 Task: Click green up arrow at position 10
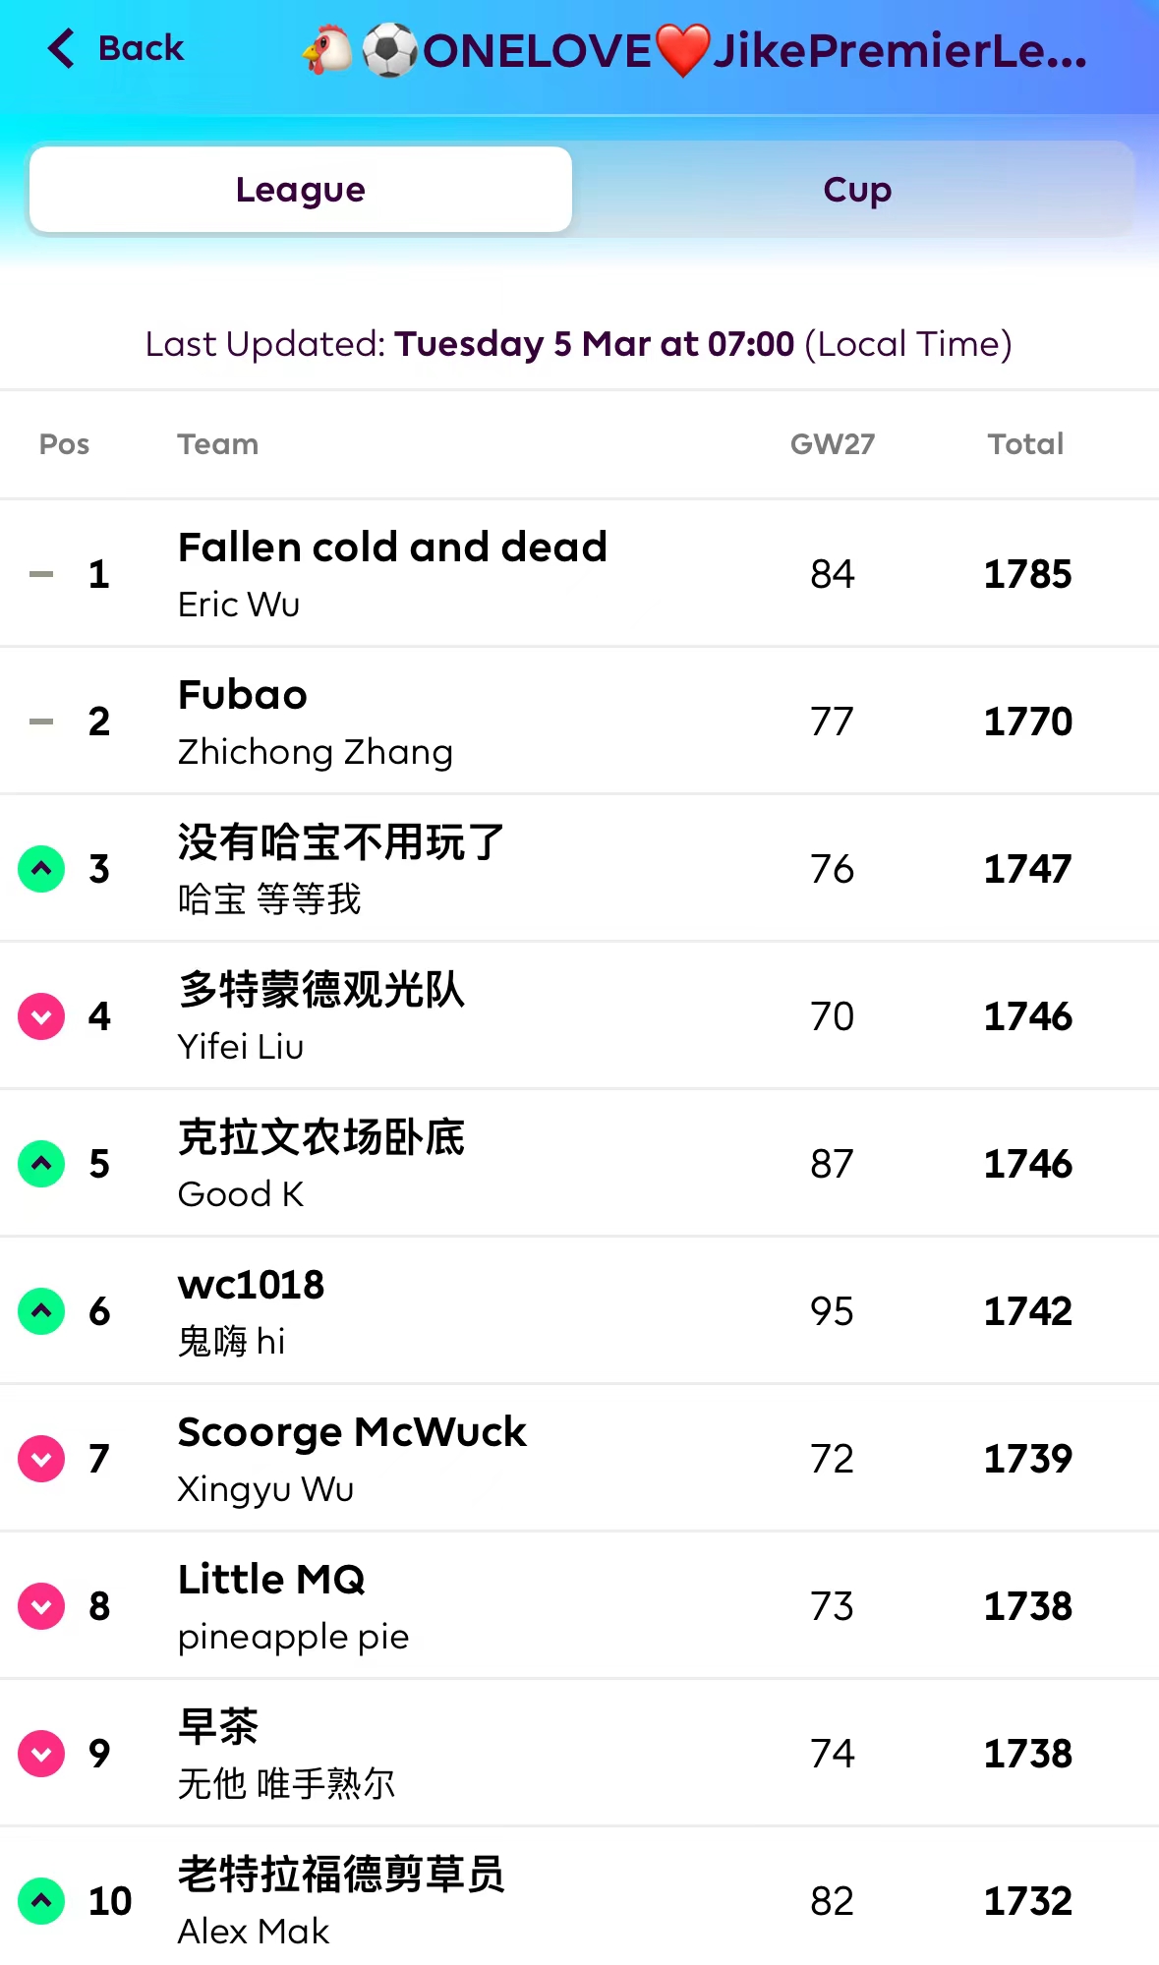point(41,1901)
